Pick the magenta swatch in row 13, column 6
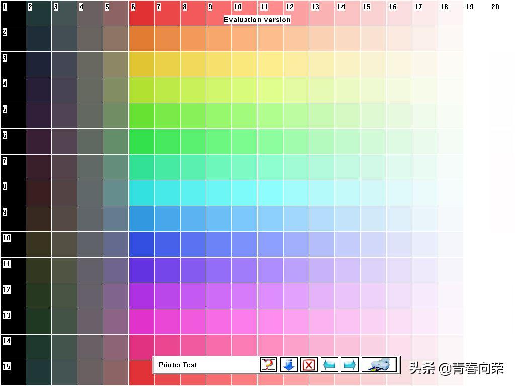 click(x=141, y=322)
